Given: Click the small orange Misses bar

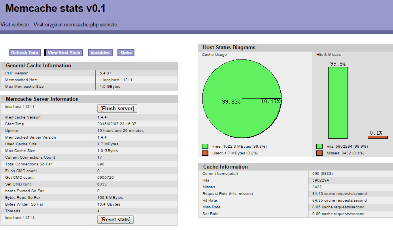Looking at the screenshot, I should point(378,137).
